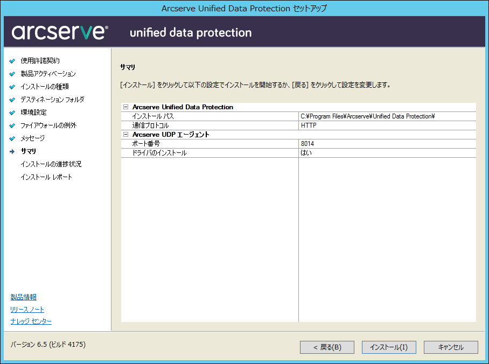Click the ドライバのインストール row label
The width and height of the screenshot is (489, 364).
click(159, 153)
